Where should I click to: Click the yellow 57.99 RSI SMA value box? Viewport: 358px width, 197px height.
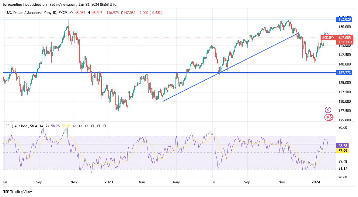342,151
